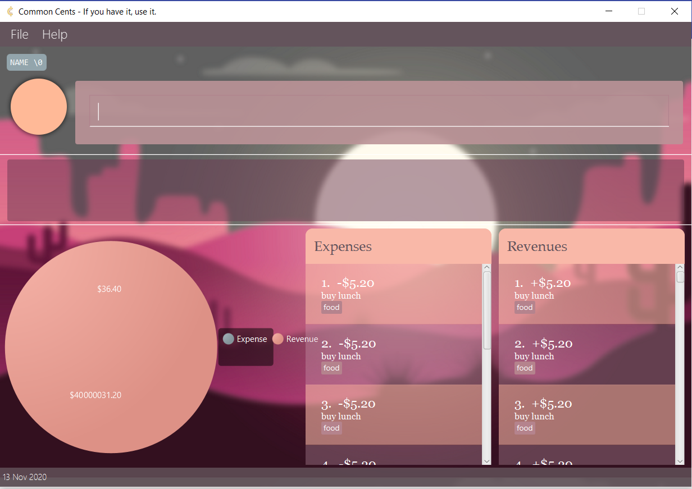This screenshot has width=692, height=489.
Task: Click buy lunch description of revenue 2
Action: coord(534,357)
